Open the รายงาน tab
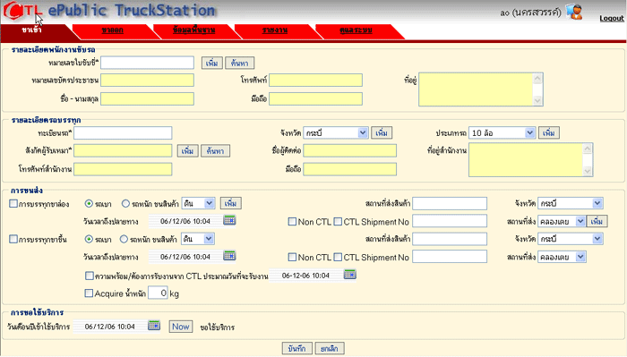The width and height of the screenshot is (627, 357). pos(275,30)
